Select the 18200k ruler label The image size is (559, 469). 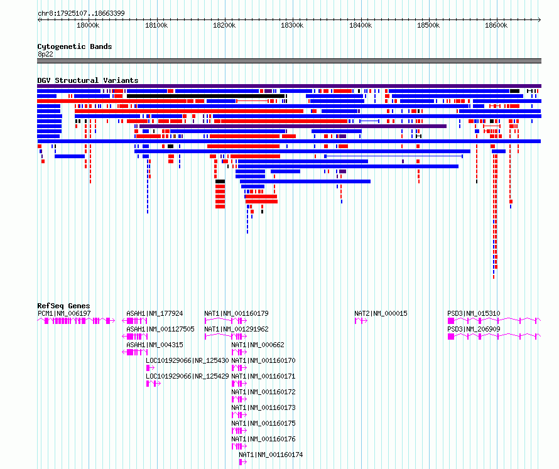(224, 25)
